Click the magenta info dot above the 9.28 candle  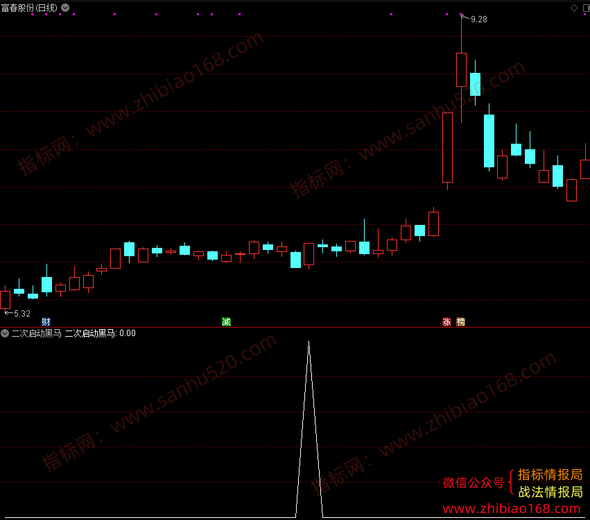[461, 15]
